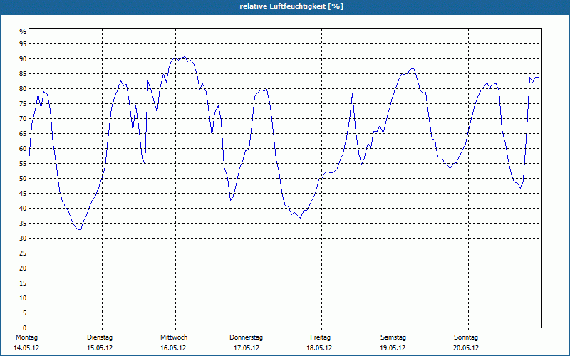The height and width of the screenshot is (356, 570).
Task: Click the y-axis value '25'
Action: tap(23, 253)
